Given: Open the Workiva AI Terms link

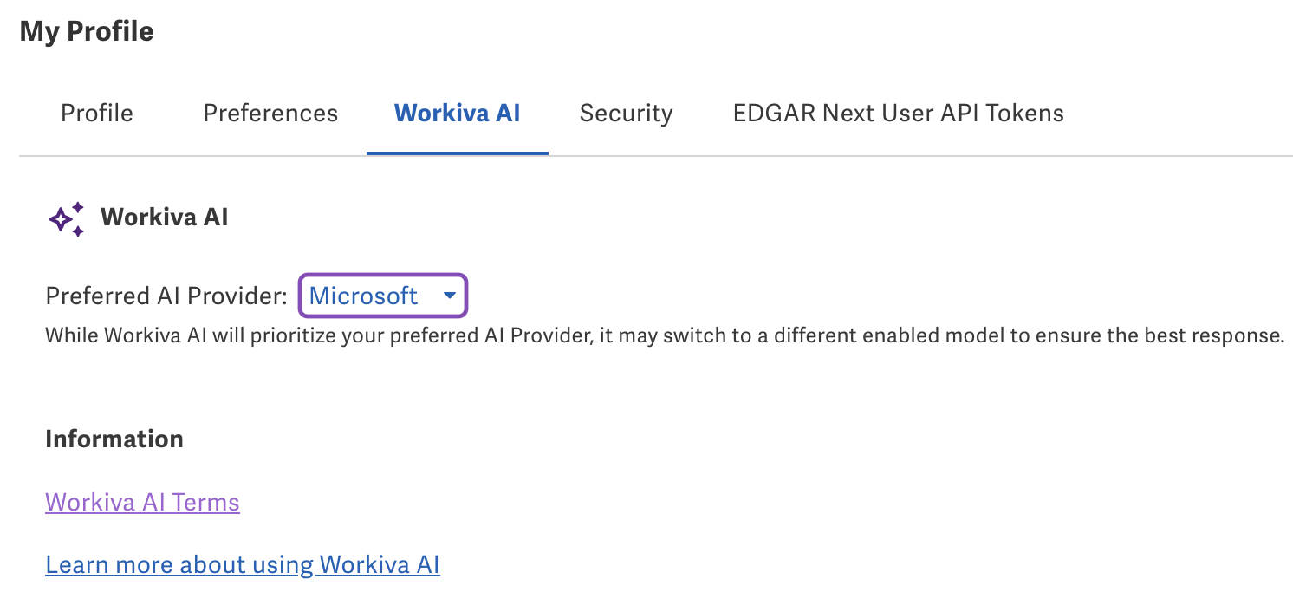Looking at the screenshot, I should (142, 502).
